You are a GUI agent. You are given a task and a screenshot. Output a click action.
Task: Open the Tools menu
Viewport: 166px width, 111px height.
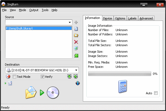pyautogui.click(x=45, y=10)
